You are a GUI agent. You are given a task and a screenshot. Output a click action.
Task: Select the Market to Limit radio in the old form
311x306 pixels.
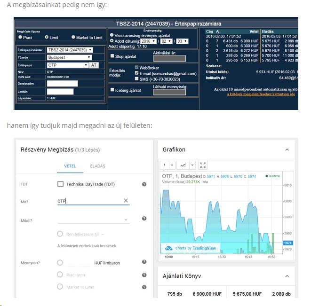73,37
